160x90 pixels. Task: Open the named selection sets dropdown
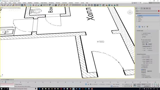pos(76,5)
